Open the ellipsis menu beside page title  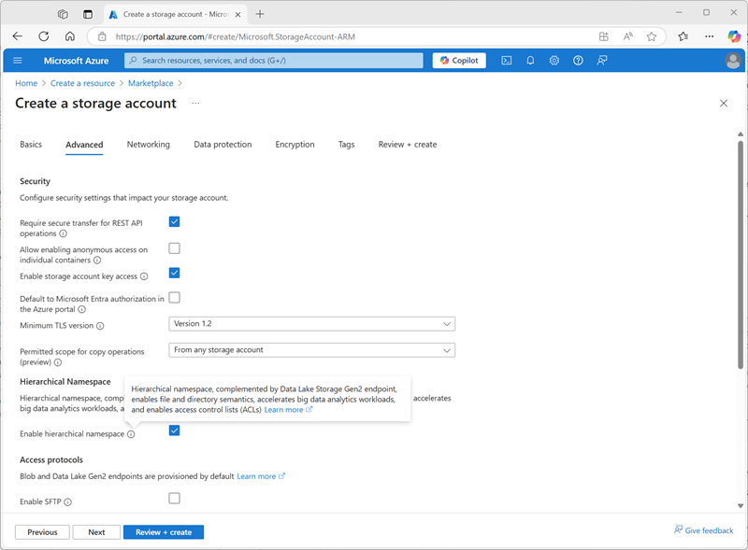195,103
